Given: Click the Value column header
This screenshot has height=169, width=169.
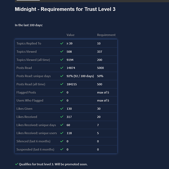Looking at the screenshot, I should (70, 35).
